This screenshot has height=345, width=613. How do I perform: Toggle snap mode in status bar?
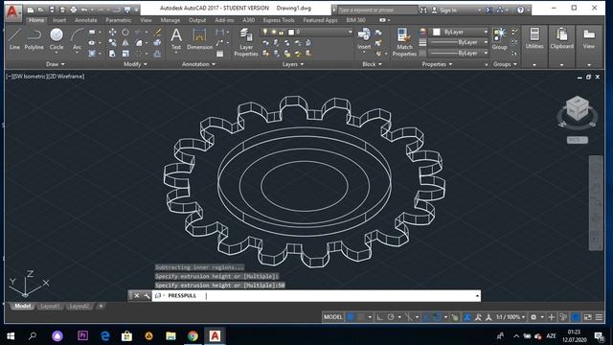tap(361, 317)
